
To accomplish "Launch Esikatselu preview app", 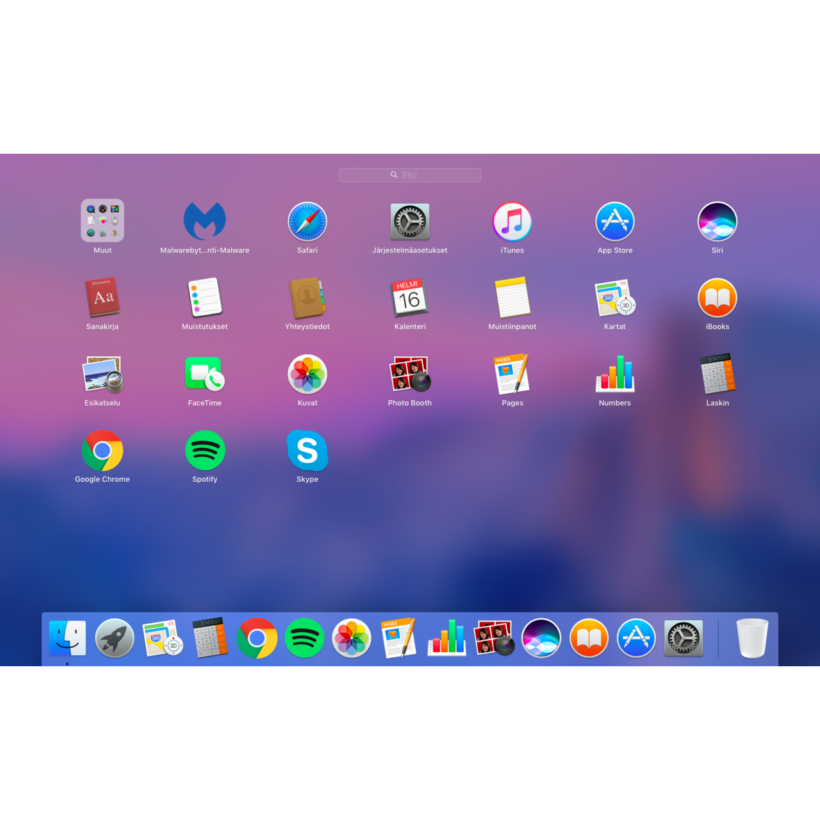I will point(102,374).
